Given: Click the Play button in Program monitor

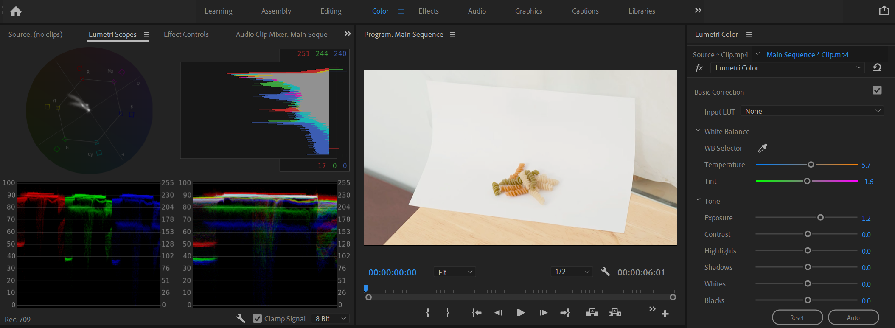Looking at the screenshot, I should (x=520, y=313).
